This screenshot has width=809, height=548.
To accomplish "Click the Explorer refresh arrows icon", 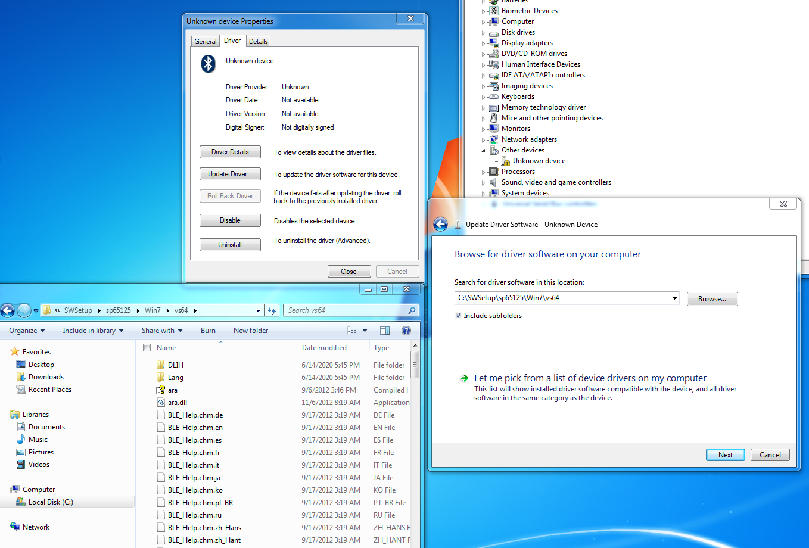I will [272, 310].
